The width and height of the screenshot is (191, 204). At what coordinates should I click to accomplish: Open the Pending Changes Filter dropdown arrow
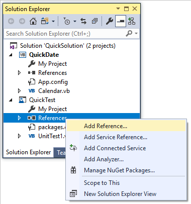pos(75,21)
